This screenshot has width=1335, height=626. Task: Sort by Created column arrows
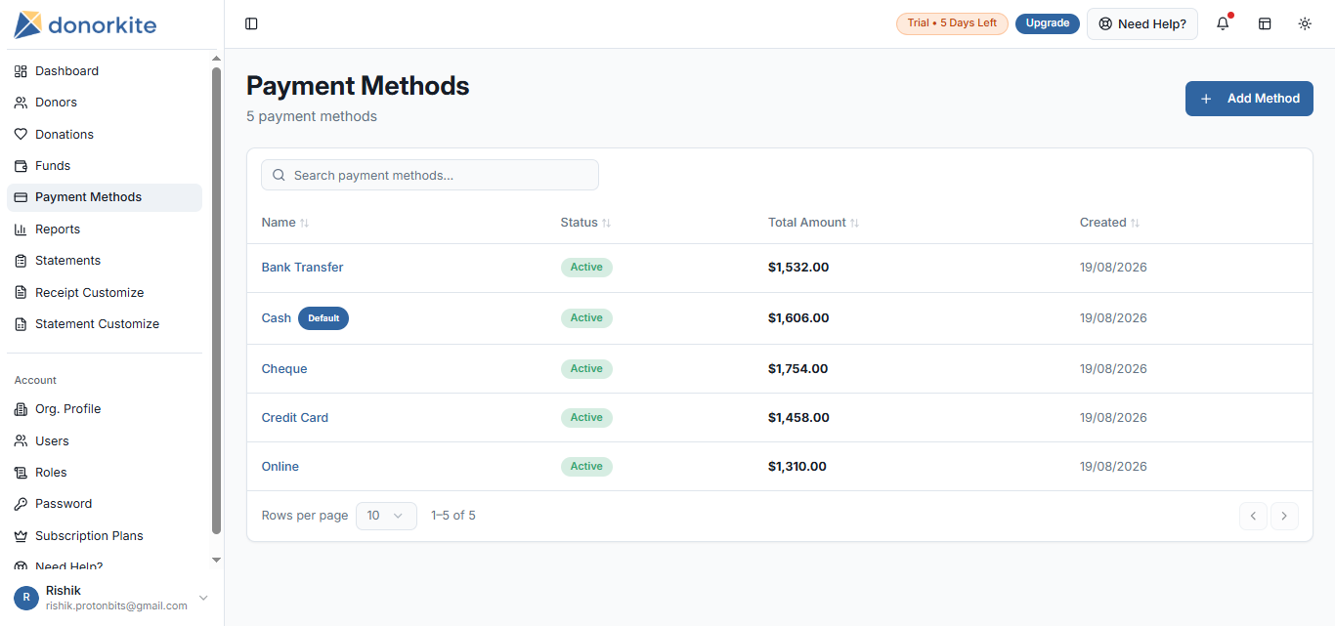1135,223
